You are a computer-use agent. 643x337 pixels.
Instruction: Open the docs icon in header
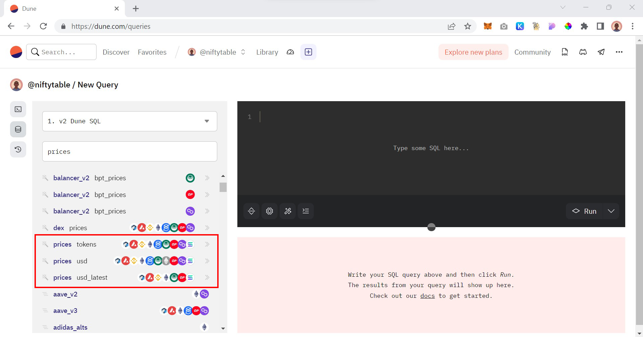565,52
